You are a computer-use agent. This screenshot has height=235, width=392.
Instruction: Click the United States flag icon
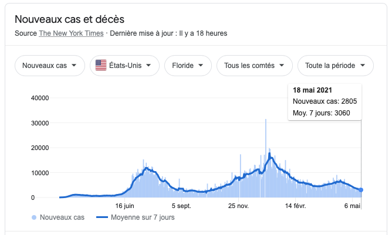tap(101, 65)
